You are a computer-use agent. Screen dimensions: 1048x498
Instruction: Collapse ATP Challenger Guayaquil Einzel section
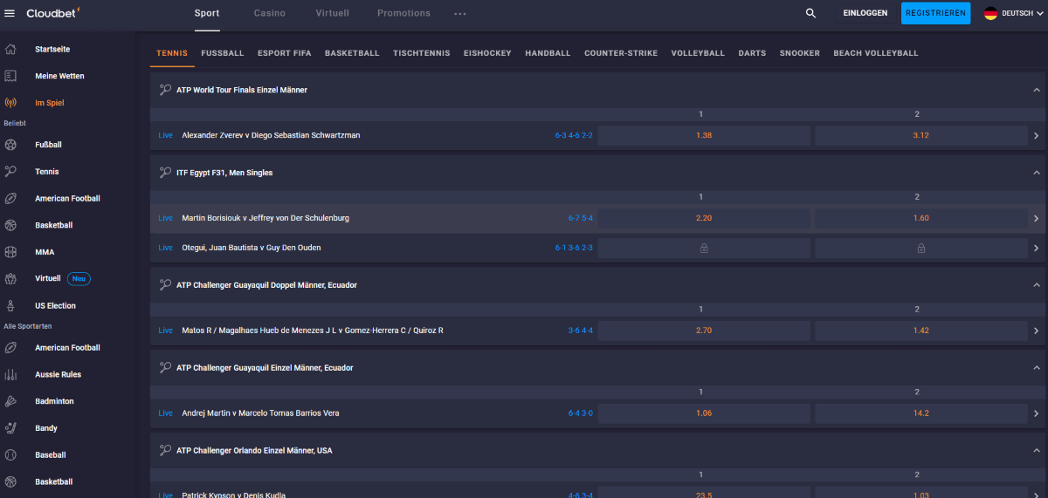coord(1037,368)
